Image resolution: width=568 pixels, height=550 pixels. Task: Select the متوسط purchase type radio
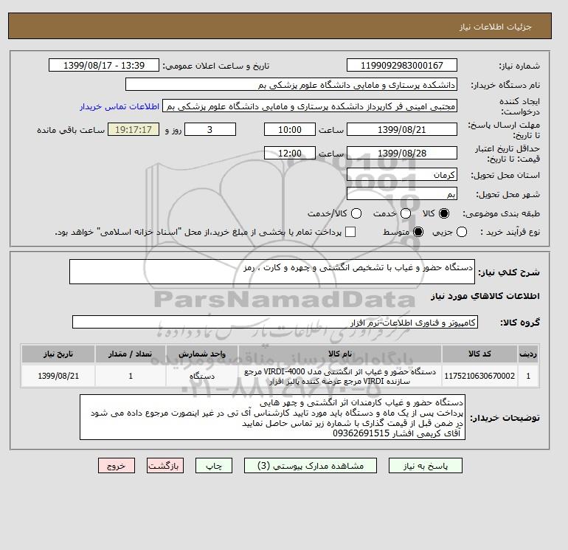coord(418,232)
